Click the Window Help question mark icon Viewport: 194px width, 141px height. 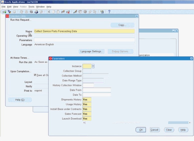click(x=109, y=12)
